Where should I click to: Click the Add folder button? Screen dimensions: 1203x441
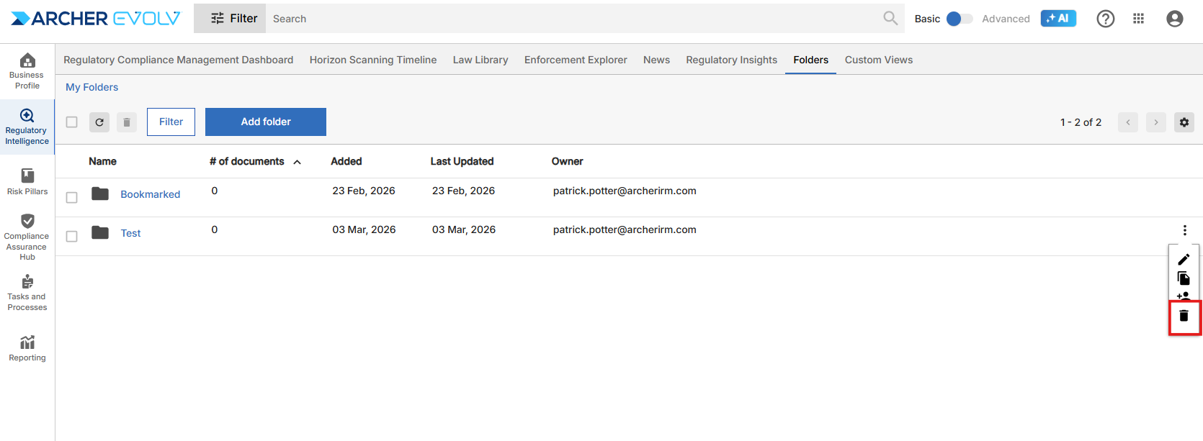[x=266, y=122]
